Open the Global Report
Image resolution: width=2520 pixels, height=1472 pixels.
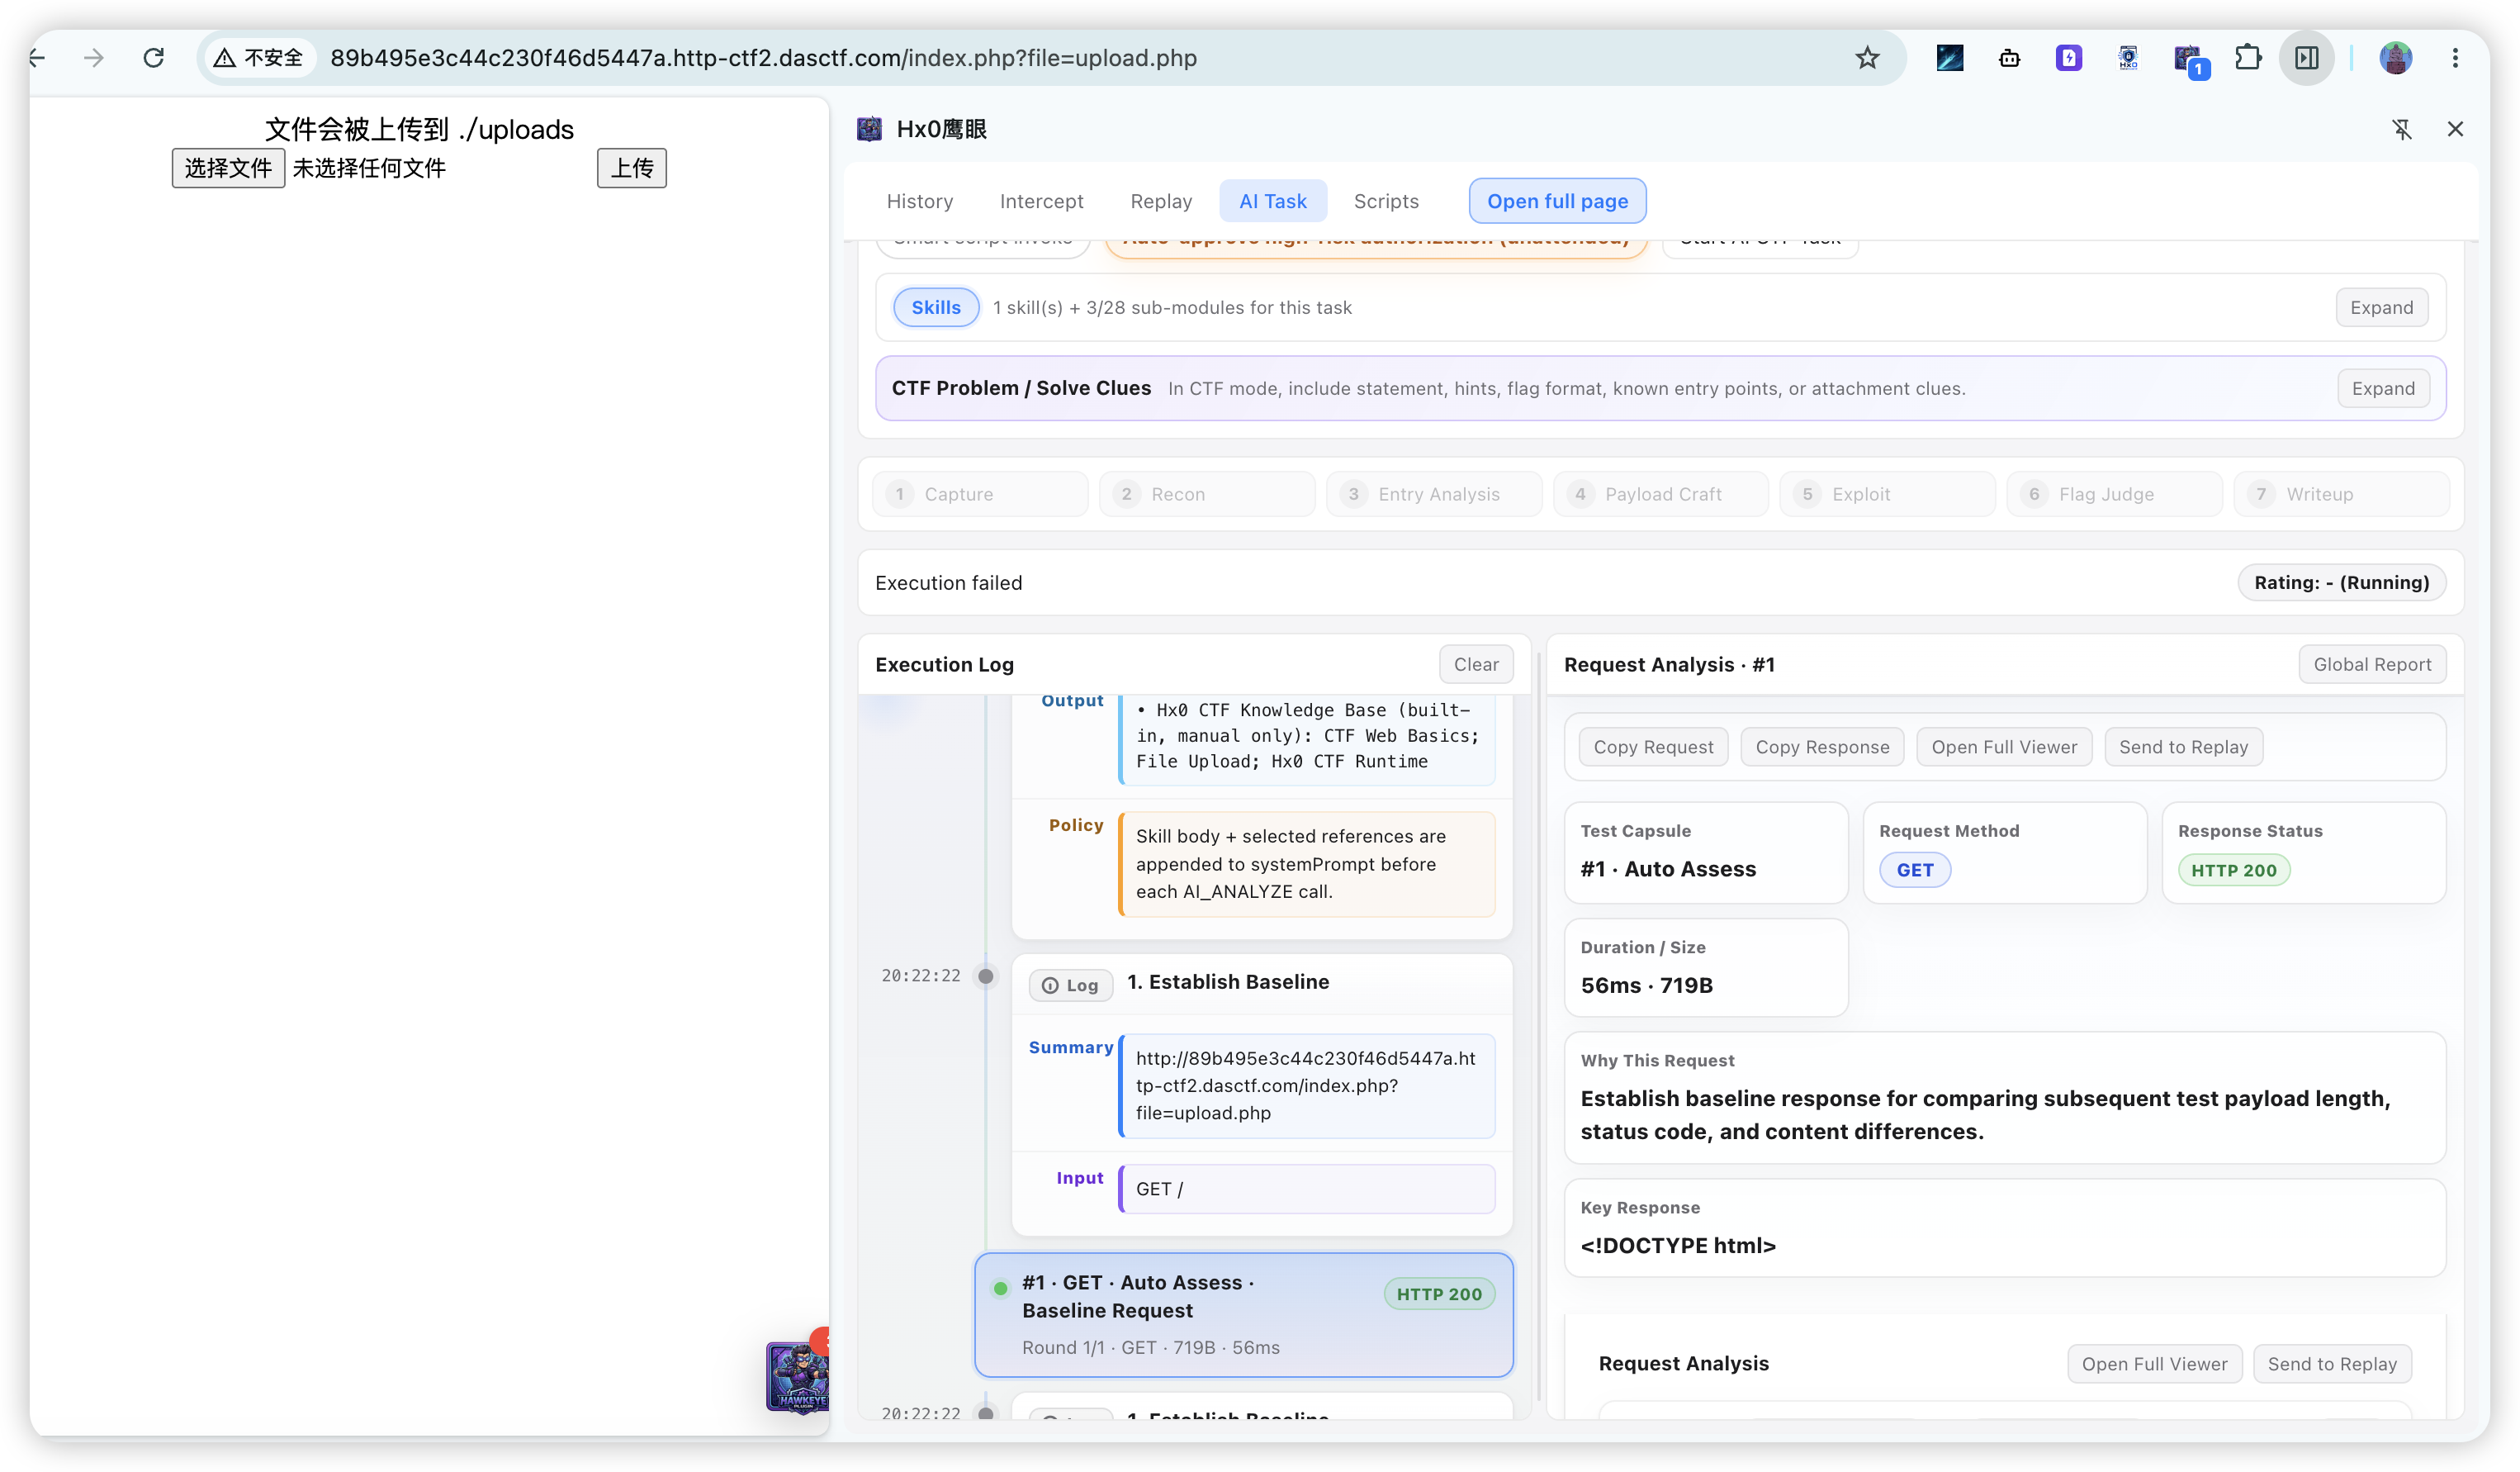[x=2372, y=664]
